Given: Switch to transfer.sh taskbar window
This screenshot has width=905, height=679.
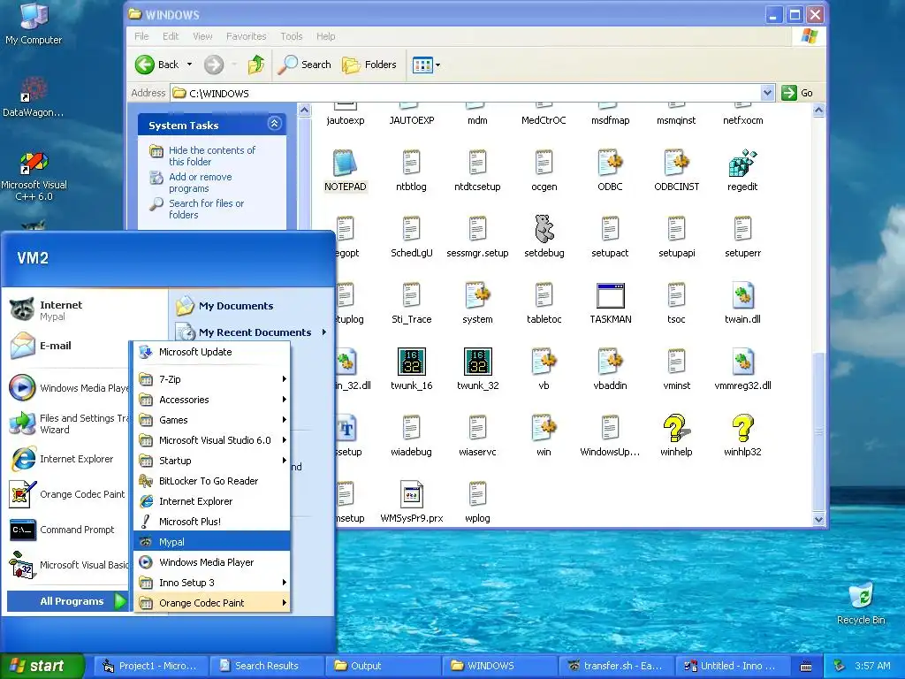Looking at the screenshot, I should tap(616, 667).
